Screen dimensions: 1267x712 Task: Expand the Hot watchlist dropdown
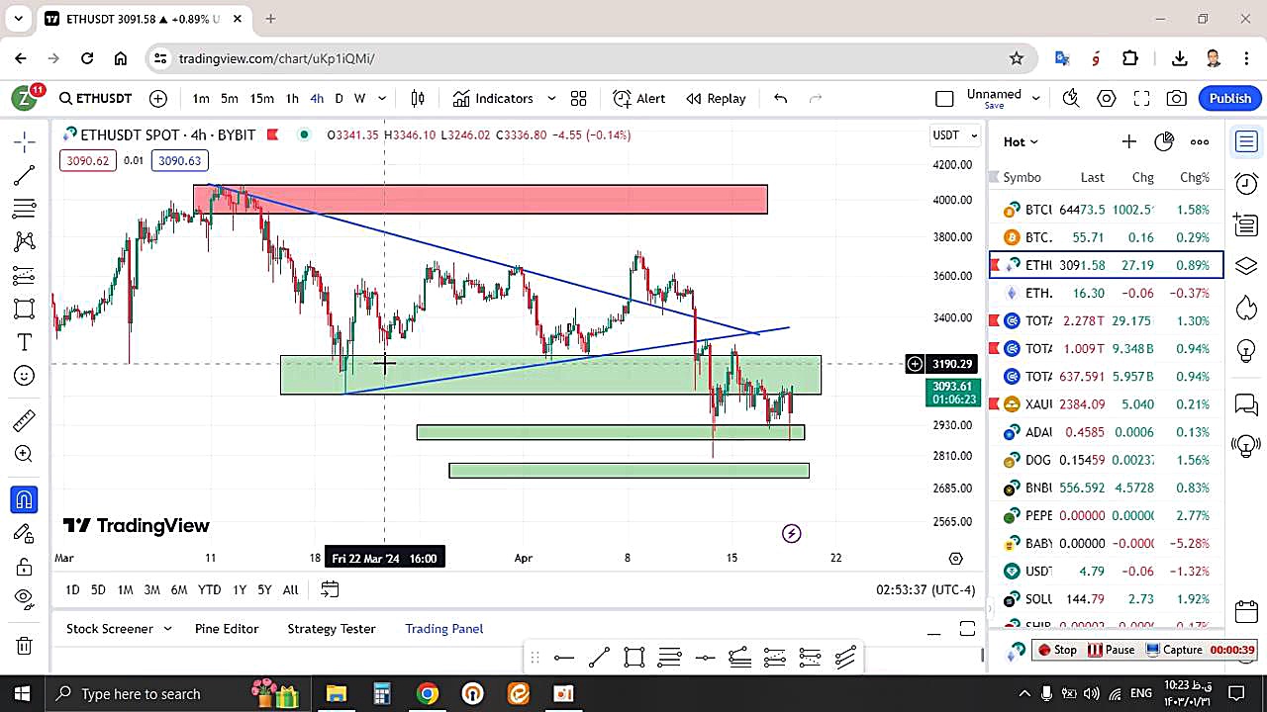click(1021, 141)
